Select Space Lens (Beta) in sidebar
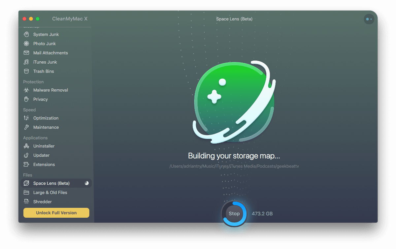Screen dimensions: 396x249 click(x=56, y=183)
